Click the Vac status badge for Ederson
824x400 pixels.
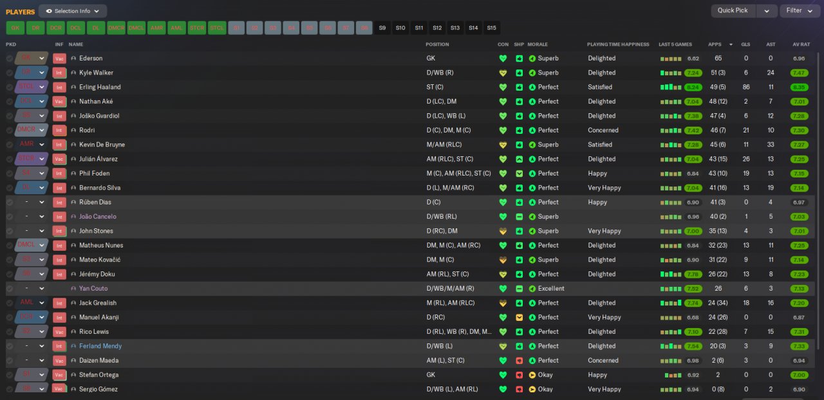coord(59,59)
